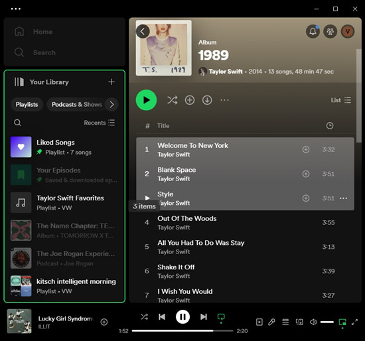Go to Home in sidebar
The image size is (365, 341).
tap(34, 31)
